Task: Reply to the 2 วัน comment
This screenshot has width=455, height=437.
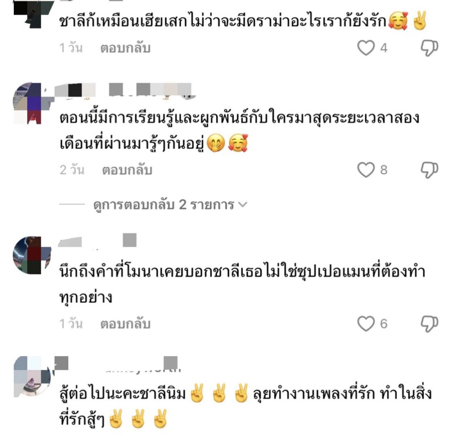Action: [x=127, y=170]
